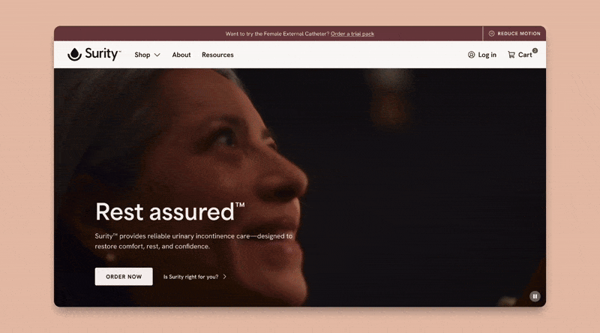Open the shopping cart icon
Screen dimensions: 600x333
tap(511, 55)
